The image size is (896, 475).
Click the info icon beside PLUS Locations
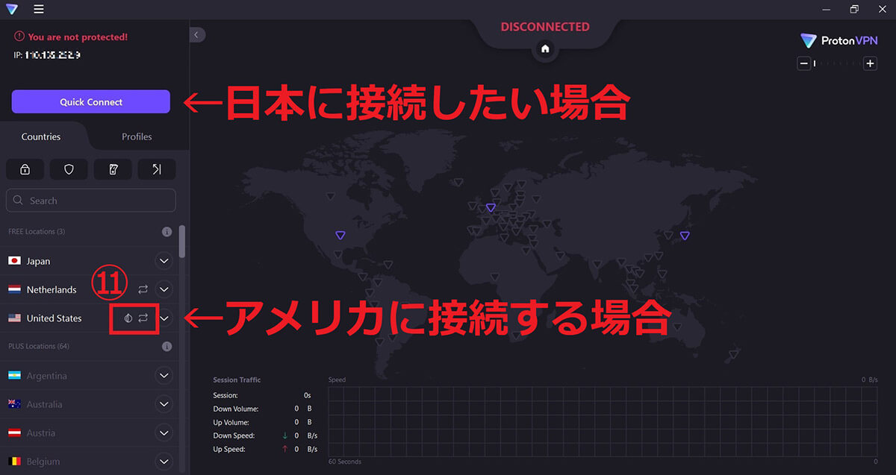167,347
